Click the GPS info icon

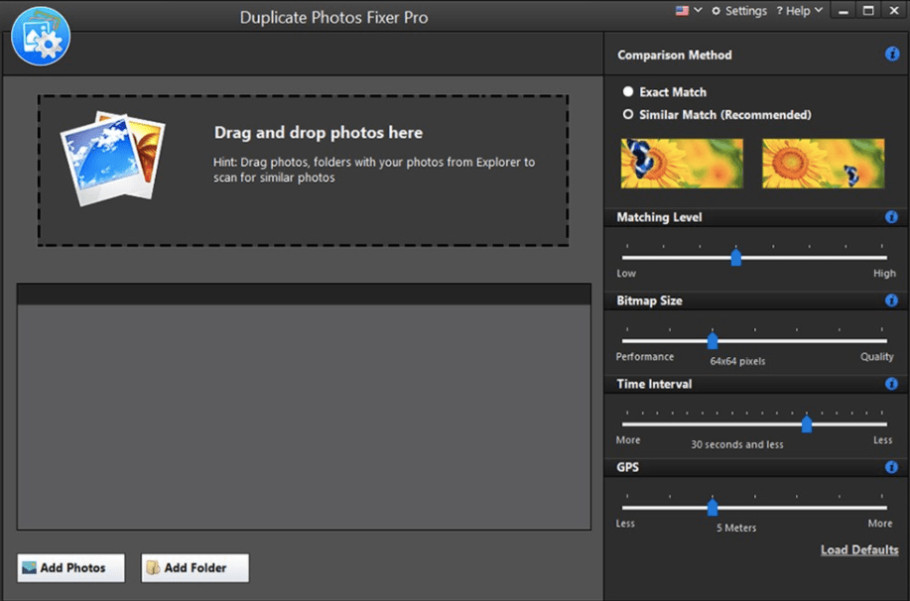pyautogui.click(x=891, y=467)
